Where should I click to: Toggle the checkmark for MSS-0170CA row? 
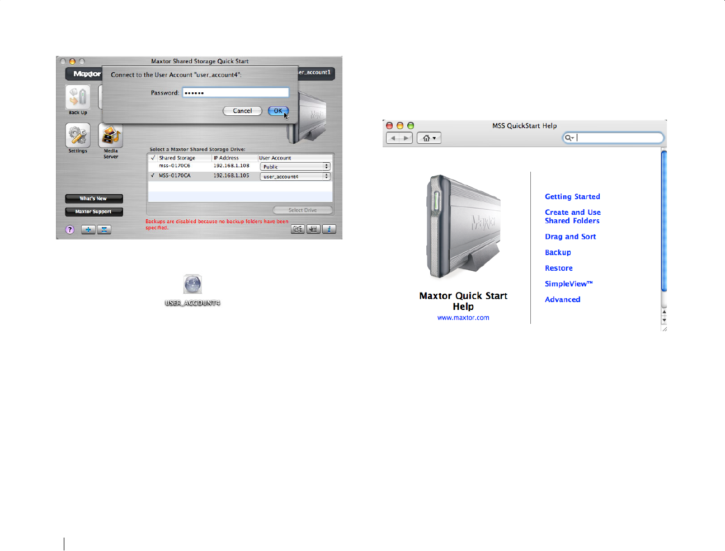coord(153,176)
